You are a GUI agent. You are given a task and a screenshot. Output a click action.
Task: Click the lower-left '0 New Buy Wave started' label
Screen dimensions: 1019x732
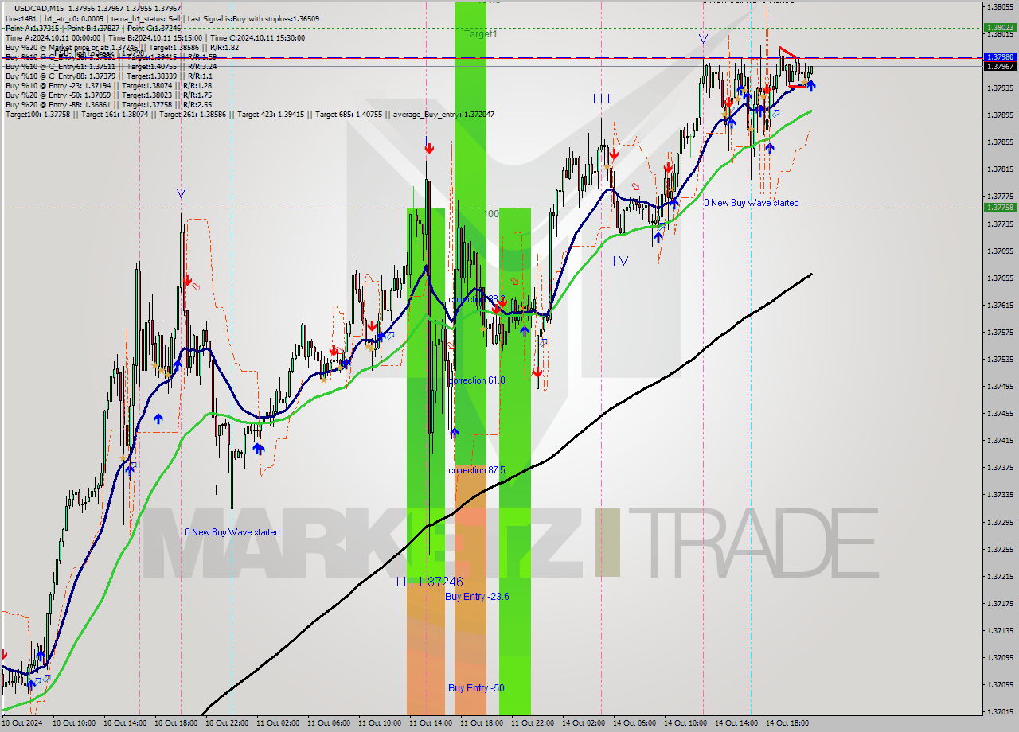pyautogui.click(x=232, y=532)
